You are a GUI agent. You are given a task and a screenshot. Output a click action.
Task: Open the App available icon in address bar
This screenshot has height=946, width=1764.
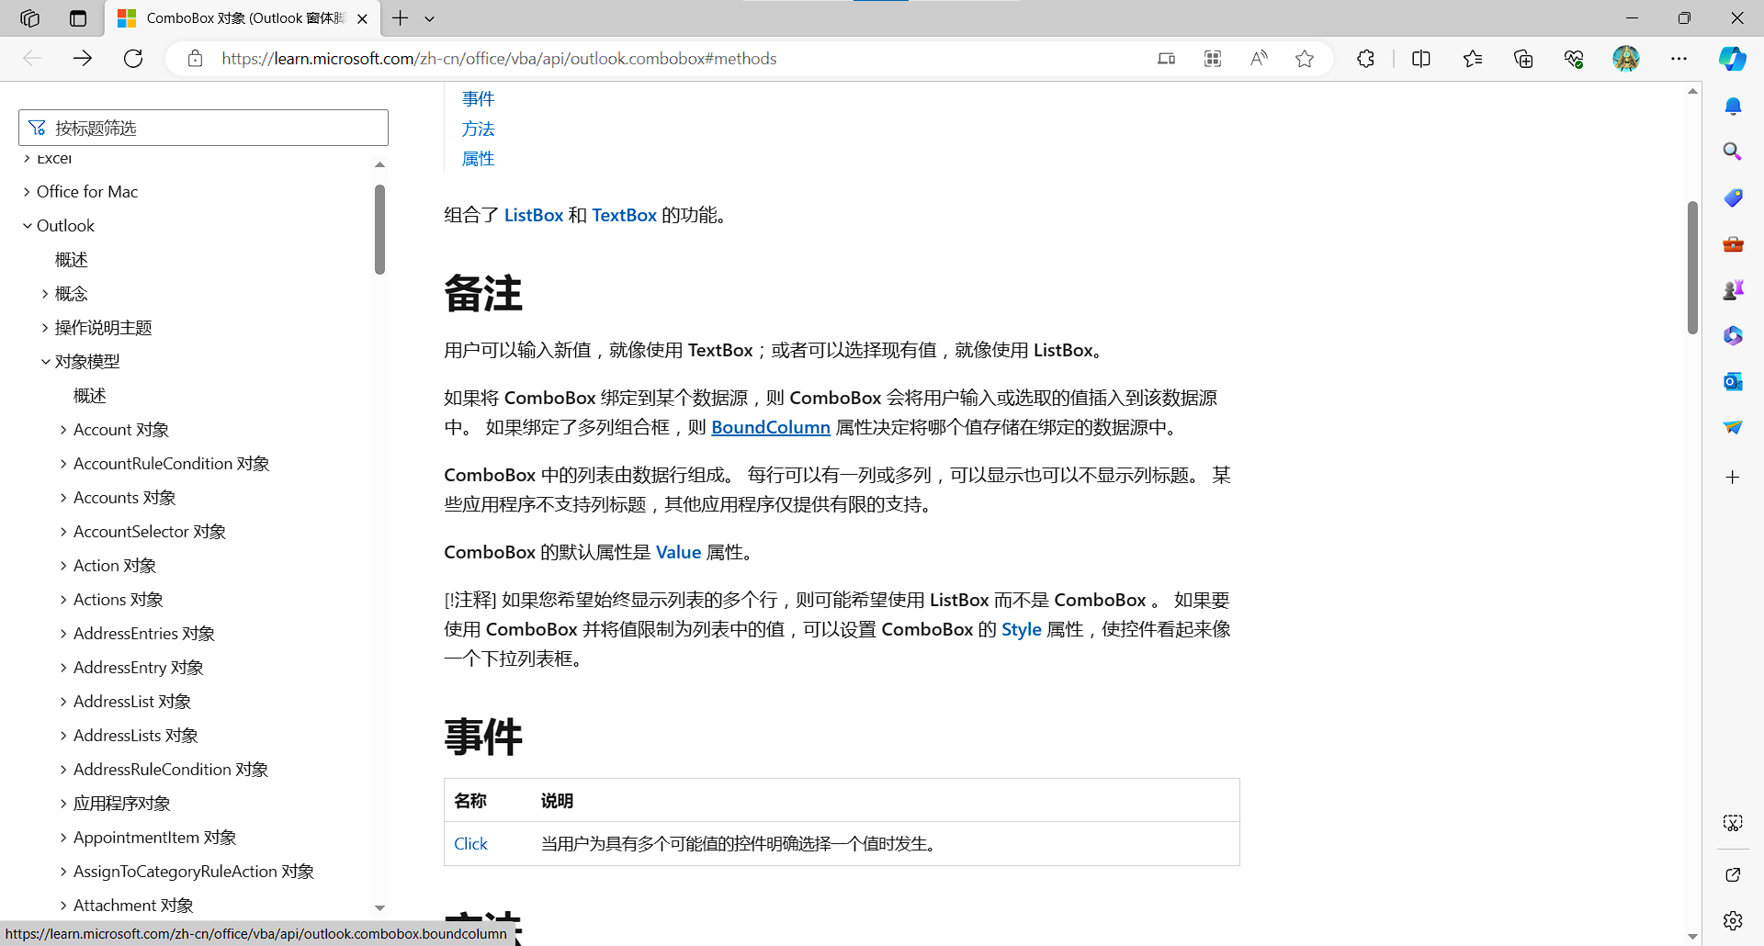[x=1166, y=59]
